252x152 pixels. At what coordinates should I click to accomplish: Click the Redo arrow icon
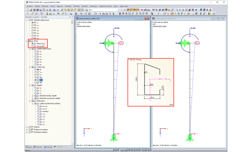point(58,10)
